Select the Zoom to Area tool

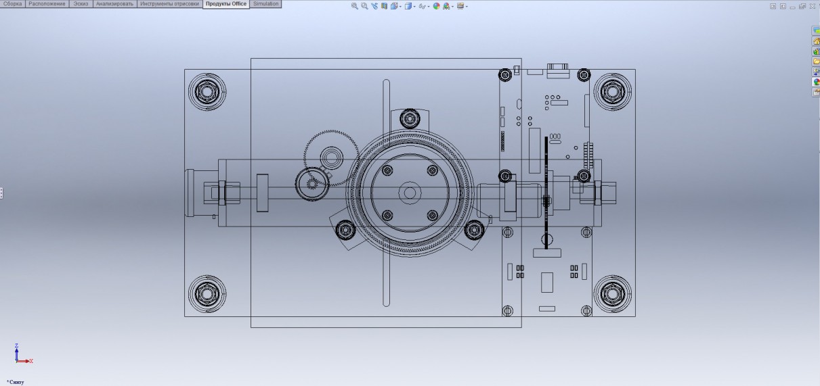pyautogui.click(x=364, y=6)
